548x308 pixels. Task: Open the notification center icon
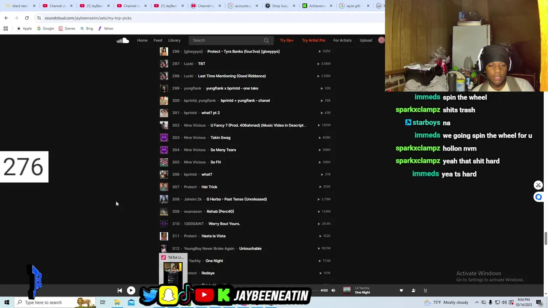click(539, 302)
